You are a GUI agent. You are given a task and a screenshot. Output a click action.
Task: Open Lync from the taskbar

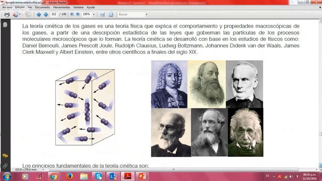pyautogui.click(x=113, y=176)
